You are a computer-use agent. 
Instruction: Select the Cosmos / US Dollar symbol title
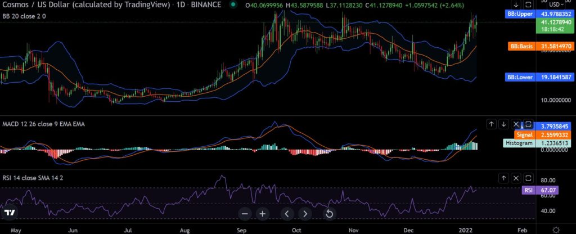86,5
